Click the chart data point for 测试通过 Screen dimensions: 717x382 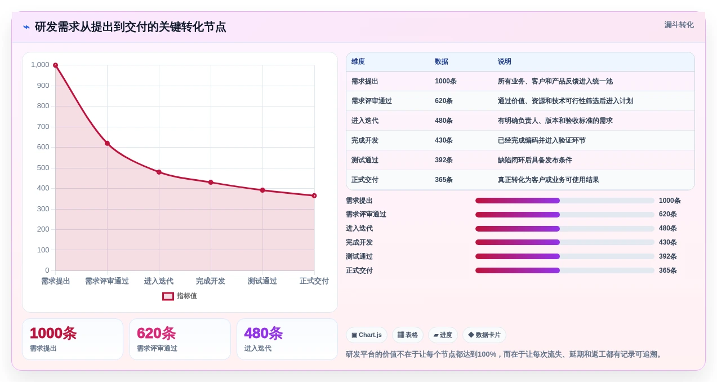tap(262, 190)
